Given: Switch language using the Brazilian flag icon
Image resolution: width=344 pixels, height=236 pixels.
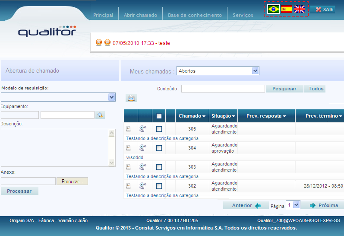Looking at the screenshot, I should [273, 9].
